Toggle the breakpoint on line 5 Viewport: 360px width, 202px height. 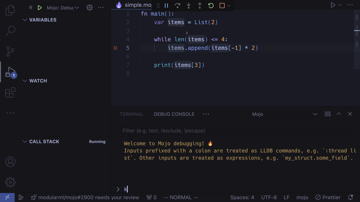(115, 48)
